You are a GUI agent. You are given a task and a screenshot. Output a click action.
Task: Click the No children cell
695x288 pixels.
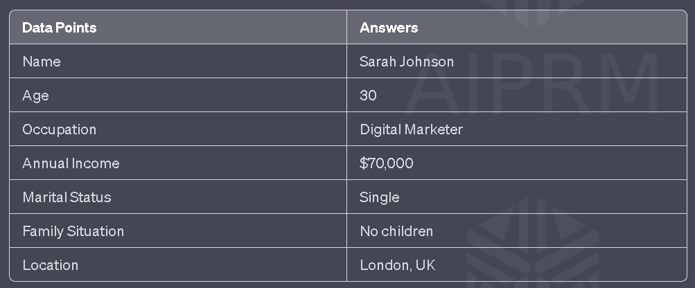click(396, 231)
